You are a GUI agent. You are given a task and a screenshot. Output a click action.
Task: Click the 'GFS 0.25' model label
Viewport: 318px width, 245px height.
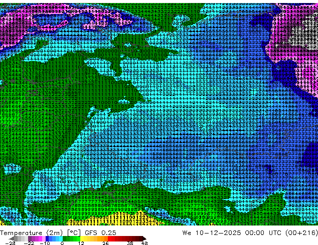pyautogui.click(x=100, y=233)
